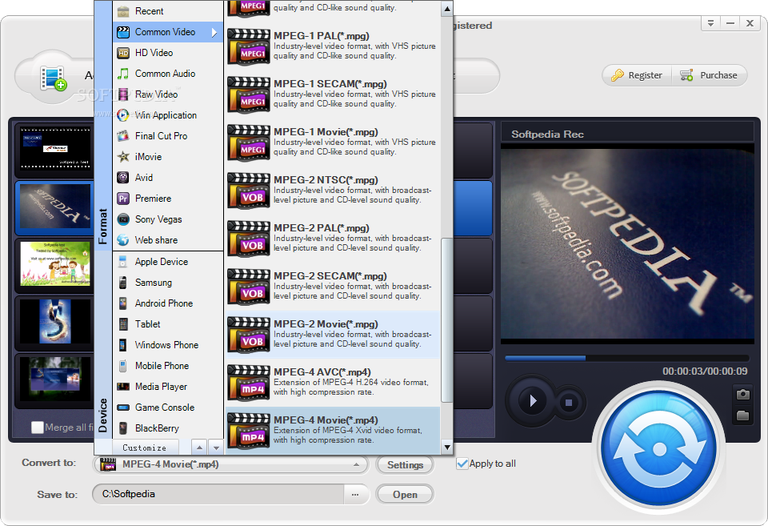
Task: Toggle the Merge all files checkbox
Action: (38, 428)
